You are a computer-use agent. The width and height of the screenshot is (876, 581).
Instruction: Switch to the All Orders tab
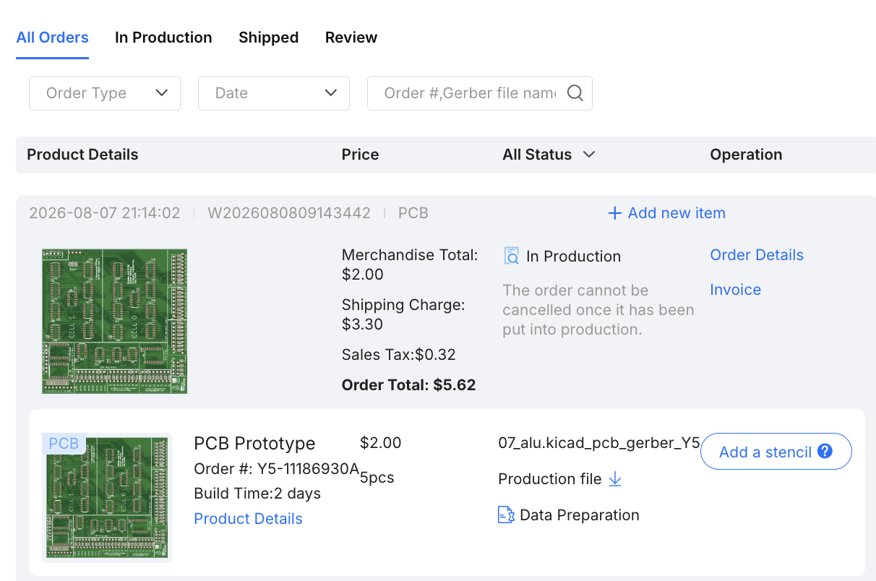(53, 38)
